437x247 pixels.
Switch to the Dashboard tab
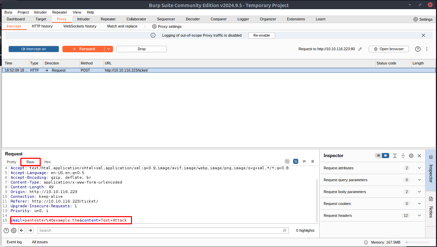(x=16, y=19)
